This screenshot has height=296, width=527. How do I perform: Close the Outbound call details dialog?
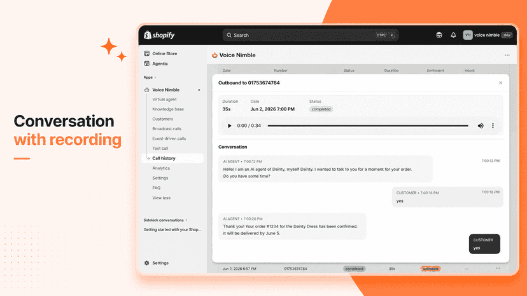[500, 83]
